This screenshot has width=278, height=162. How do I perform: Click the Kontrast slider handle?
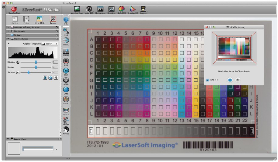36,67
